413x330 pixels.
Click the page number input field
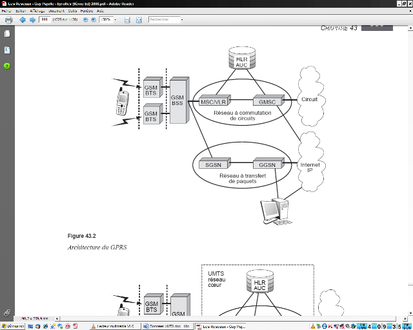coord(45,19)
